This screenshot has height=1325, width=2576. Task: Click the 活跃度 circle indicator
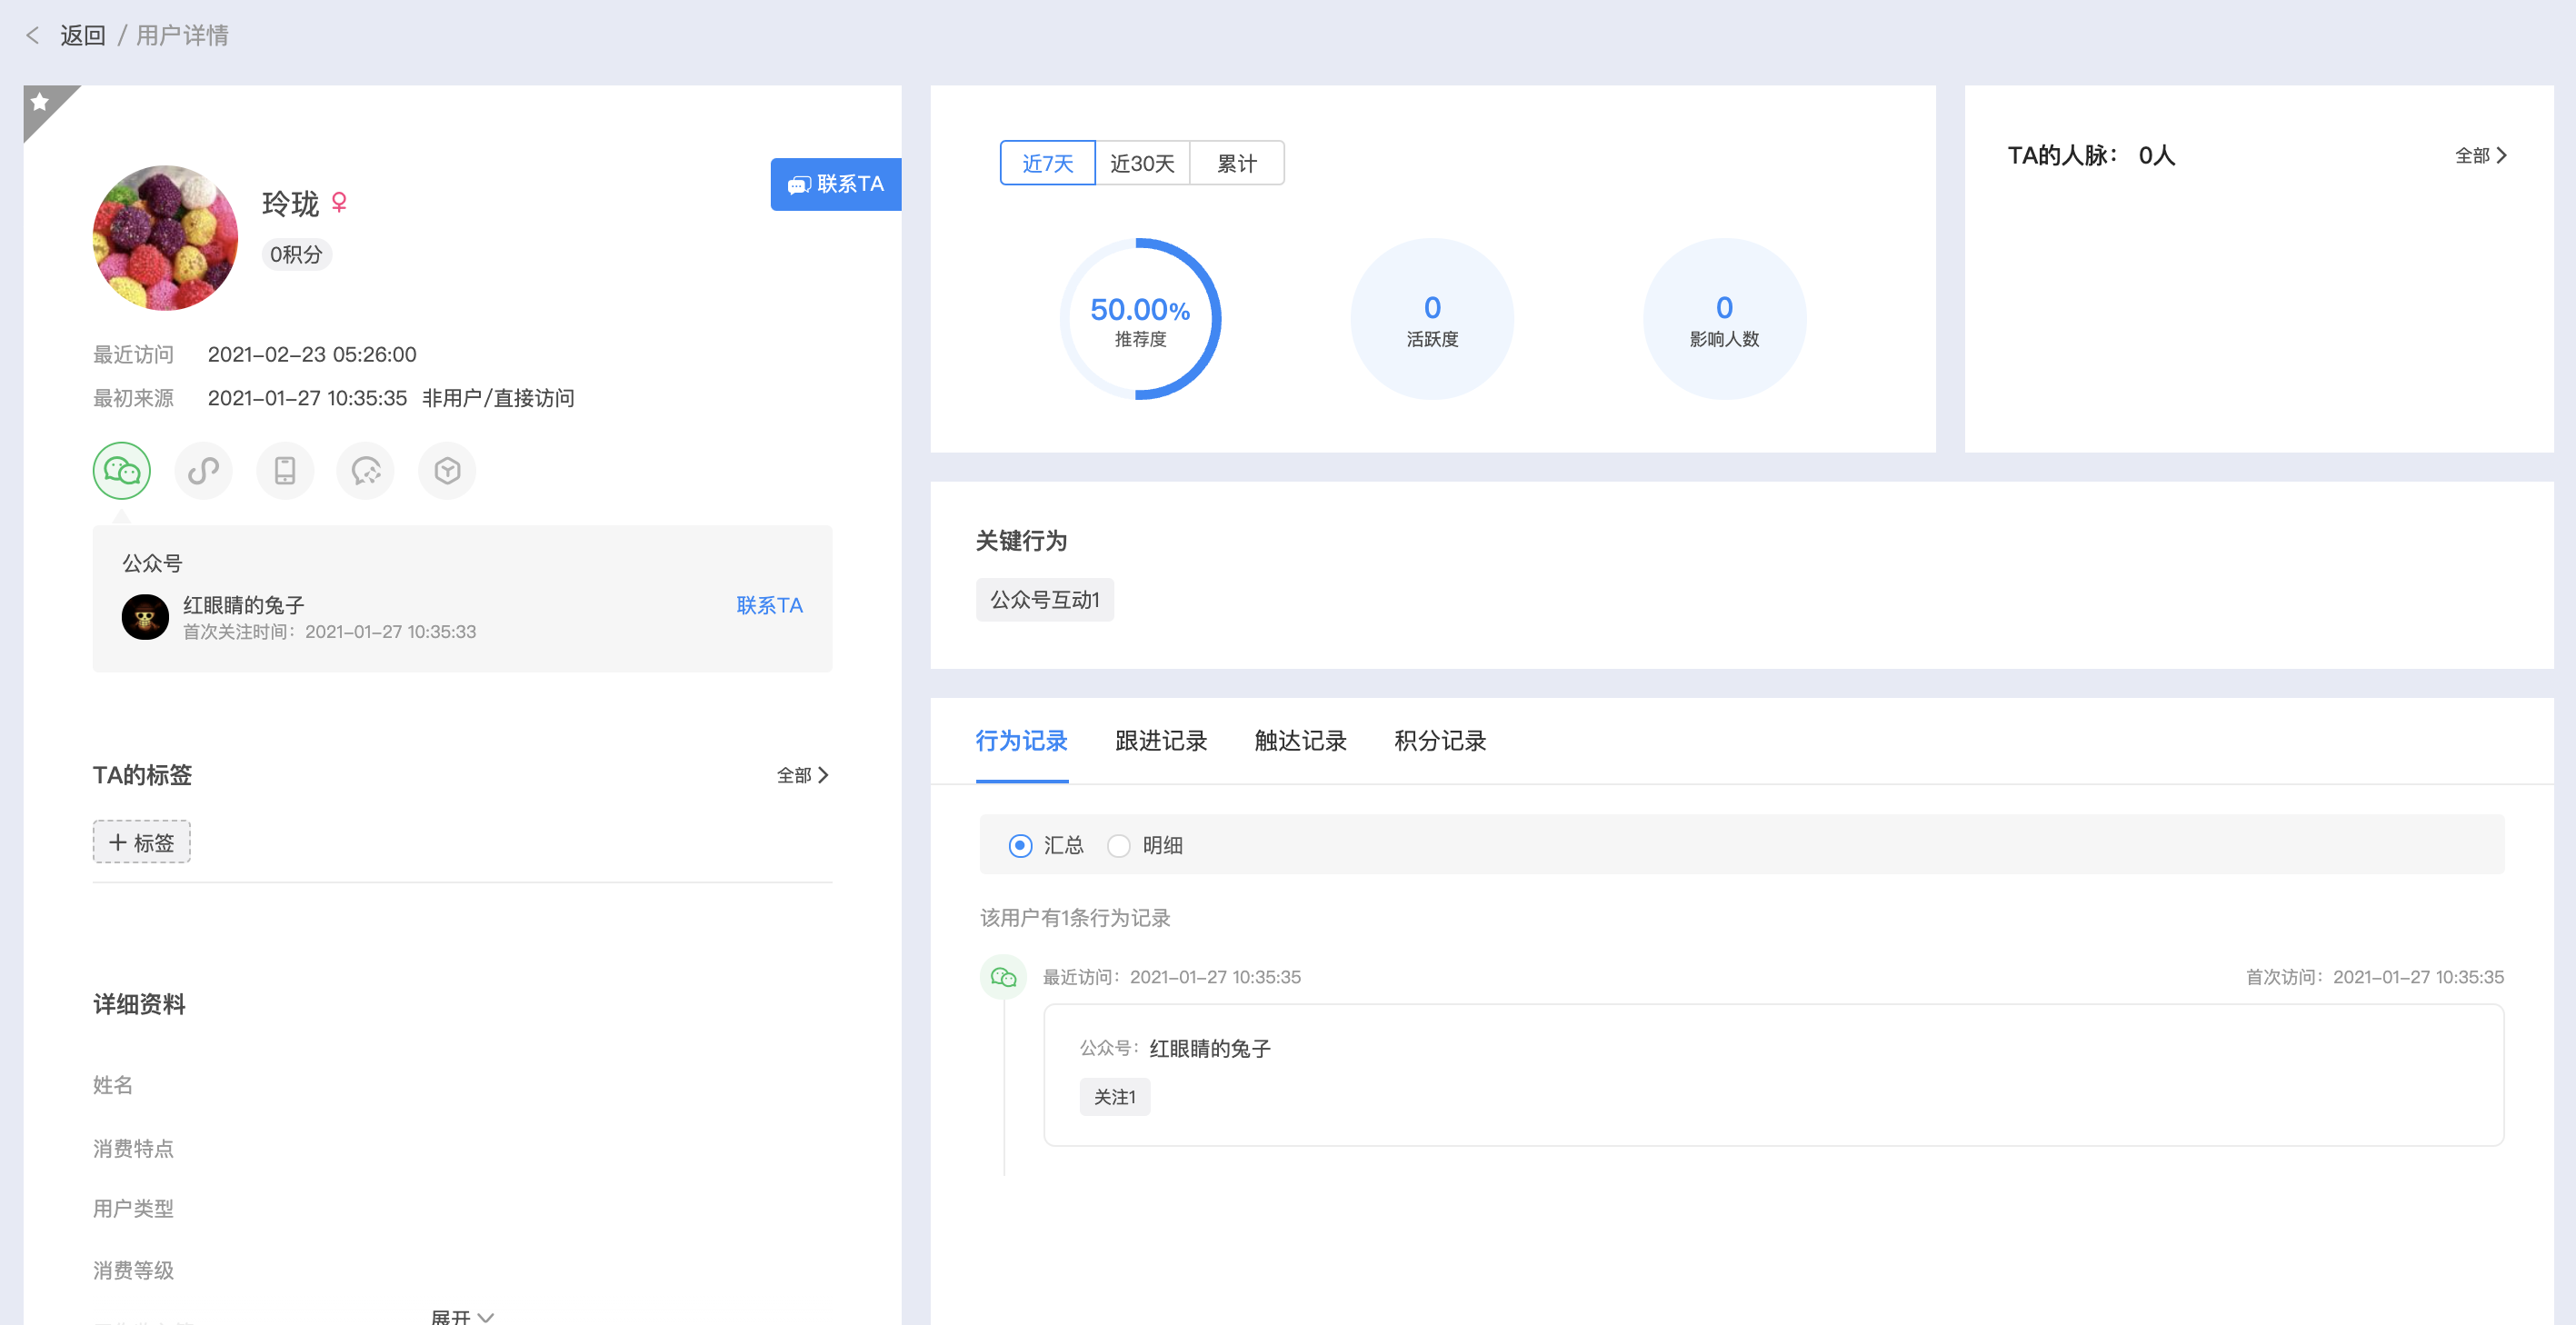1432,319
